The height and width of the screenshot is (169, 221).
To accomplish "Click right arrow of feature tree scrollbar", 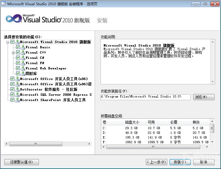I will (x=89, y=144).
